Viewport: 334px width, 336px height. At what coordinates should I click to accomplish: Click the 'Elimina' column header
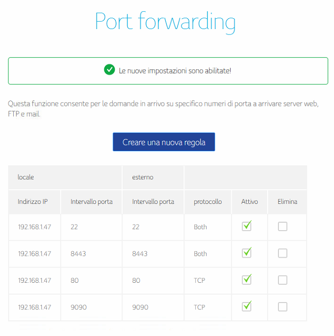tap(287, 202)
